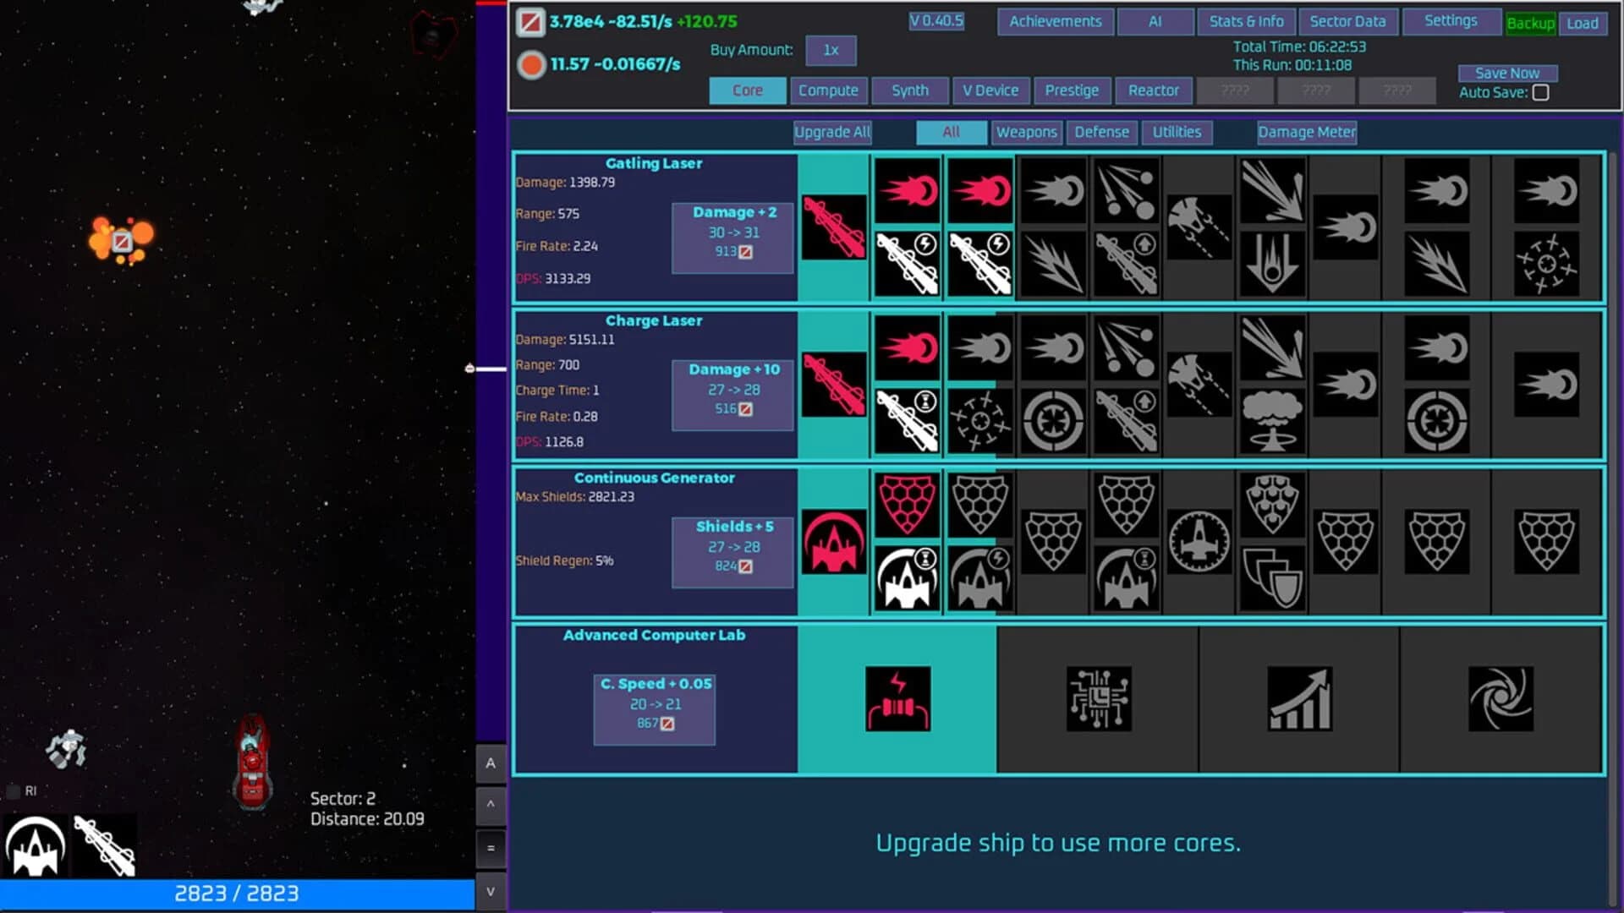Click the V arrow at the sidebar bottom
Image resolution: width=1624 pixels, height=913 pixels.
click(491, 891)
